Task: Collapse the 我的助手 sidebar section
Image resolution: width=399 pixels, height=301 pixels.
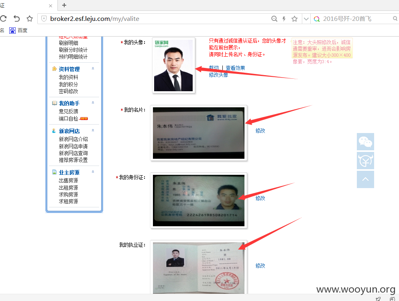Action: pos(93,102)
